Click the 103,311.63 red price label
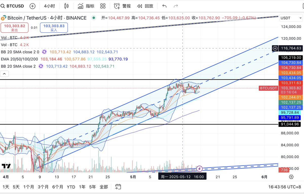The image size is (304, 194). (x=290, y=83)
